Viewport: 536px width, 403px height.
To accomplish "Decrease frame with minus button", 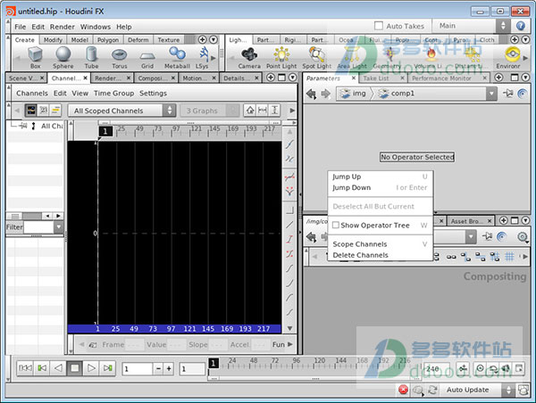I will [x=158, y=368].
